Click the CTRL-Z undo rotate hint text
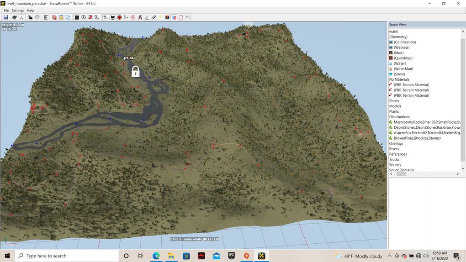Image resolution: width=466 pixels, height=262 pixels. tap(195, 239)
